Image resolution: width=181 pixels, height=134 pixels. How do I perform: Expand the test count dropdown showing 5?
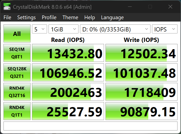pyautogui.click(x=39, y=29)
